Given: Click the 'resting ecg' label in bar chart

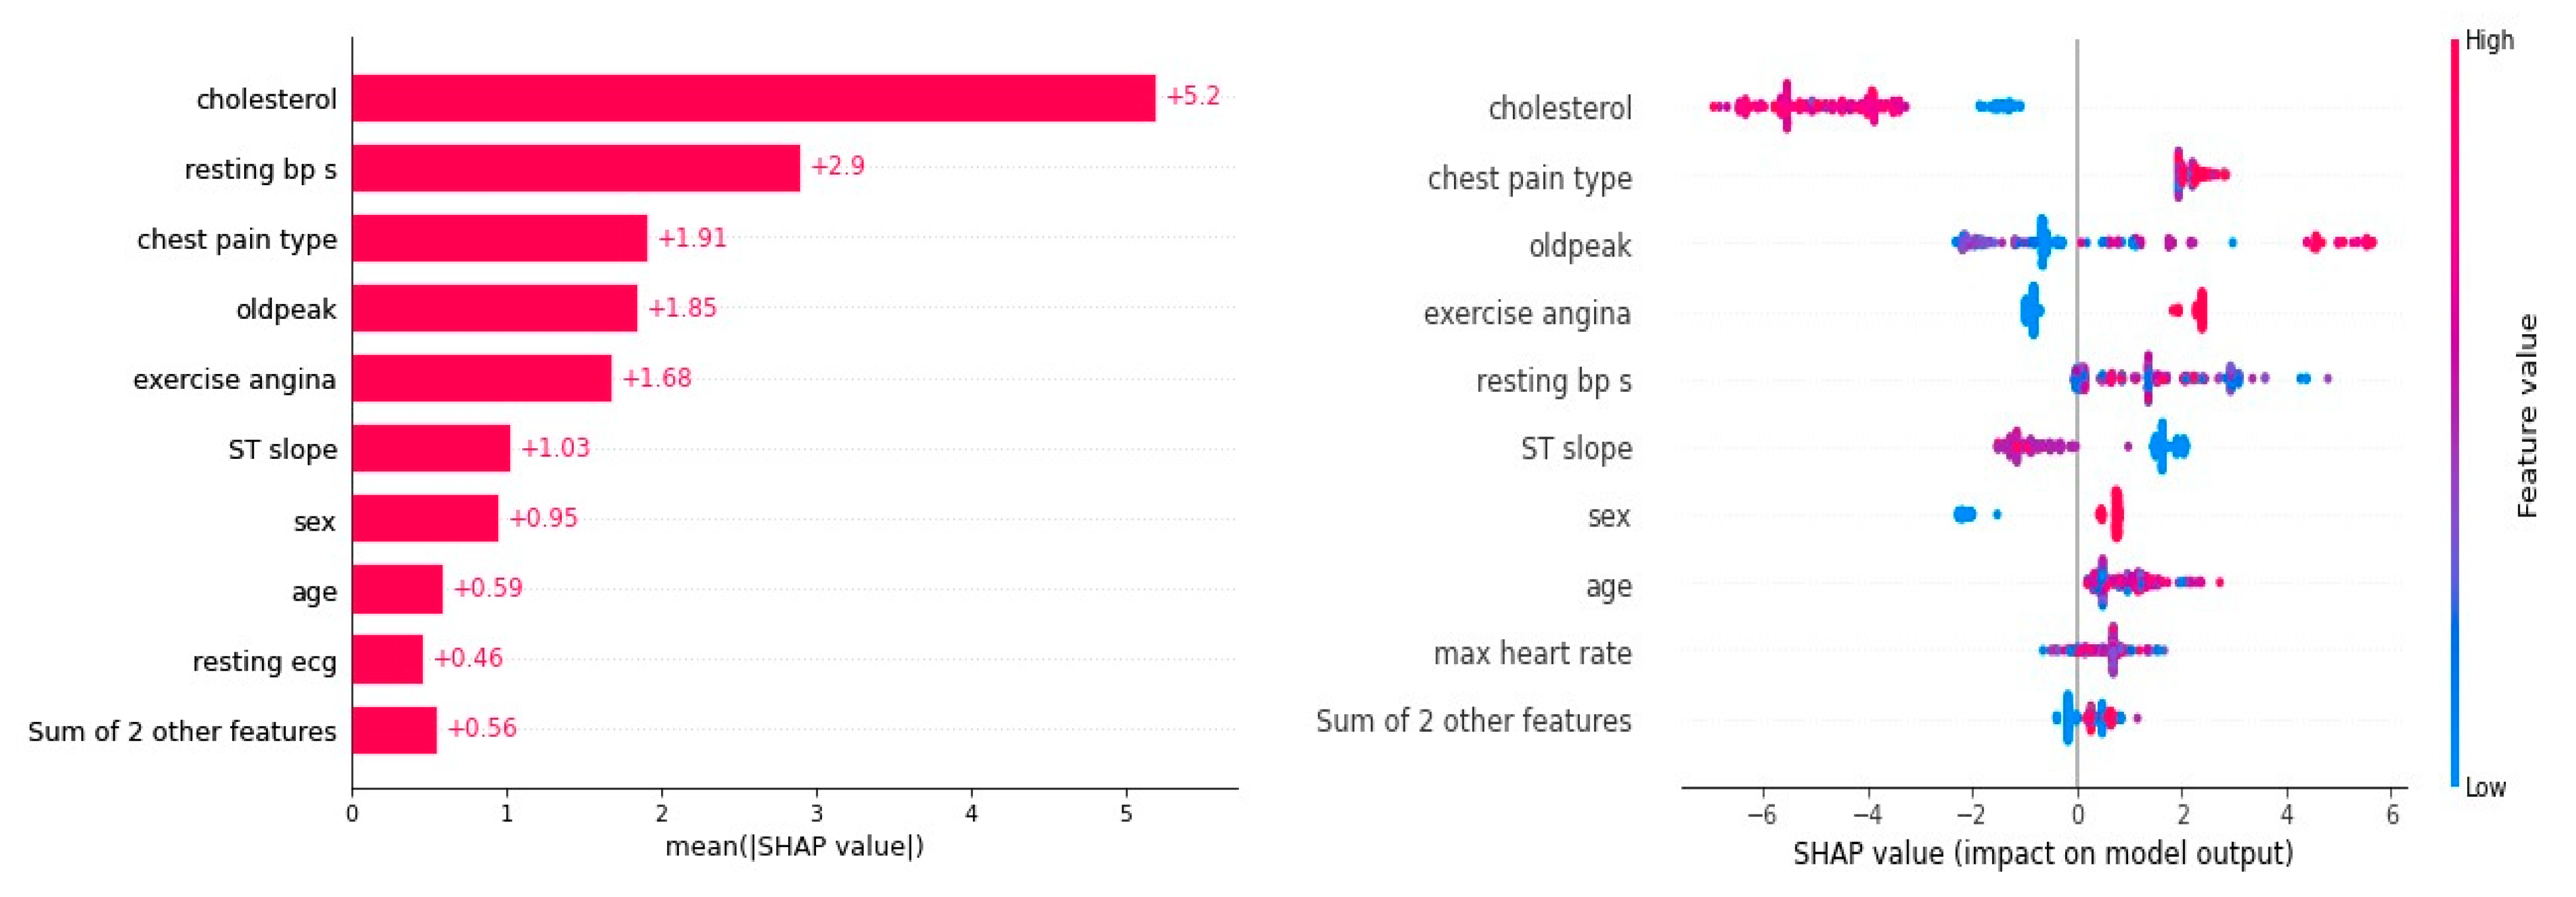Looking at the screenshot, I should click(x=264, y=662).
